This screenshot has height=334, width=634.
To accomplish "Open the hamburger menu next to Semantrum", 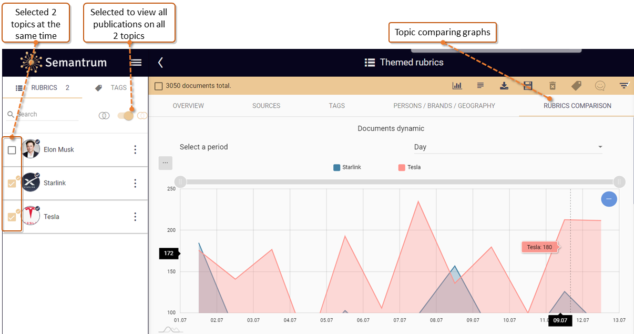I will 136,63.
